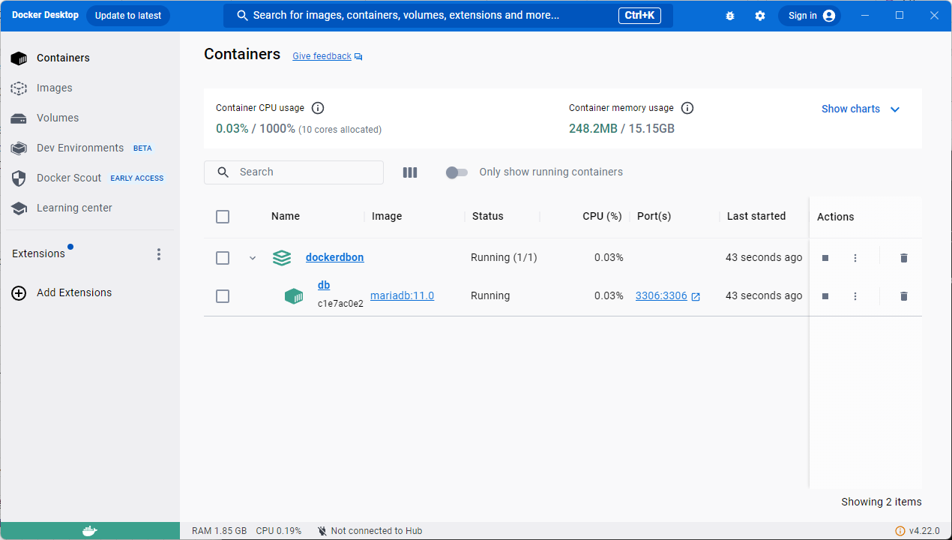The width and height of the screenshot is (952, 540).
Task: Delete the dockerdbon stack
Action: pos(904,258)
